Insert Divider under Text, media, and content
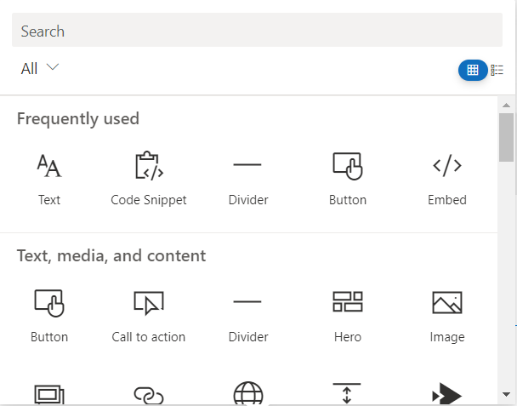517x406 pixels. pyautogui.click(x=248, y=317)
